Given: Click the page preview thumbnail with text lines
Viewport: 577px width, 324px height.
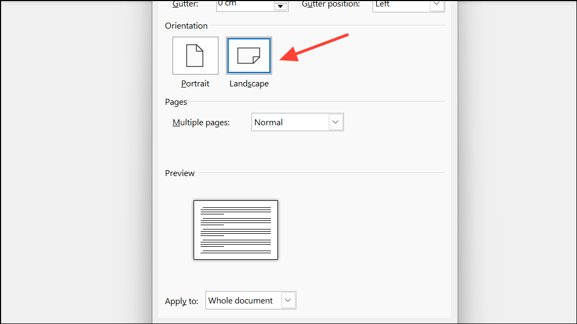Looking at the screenshot, I should point(236,230).
